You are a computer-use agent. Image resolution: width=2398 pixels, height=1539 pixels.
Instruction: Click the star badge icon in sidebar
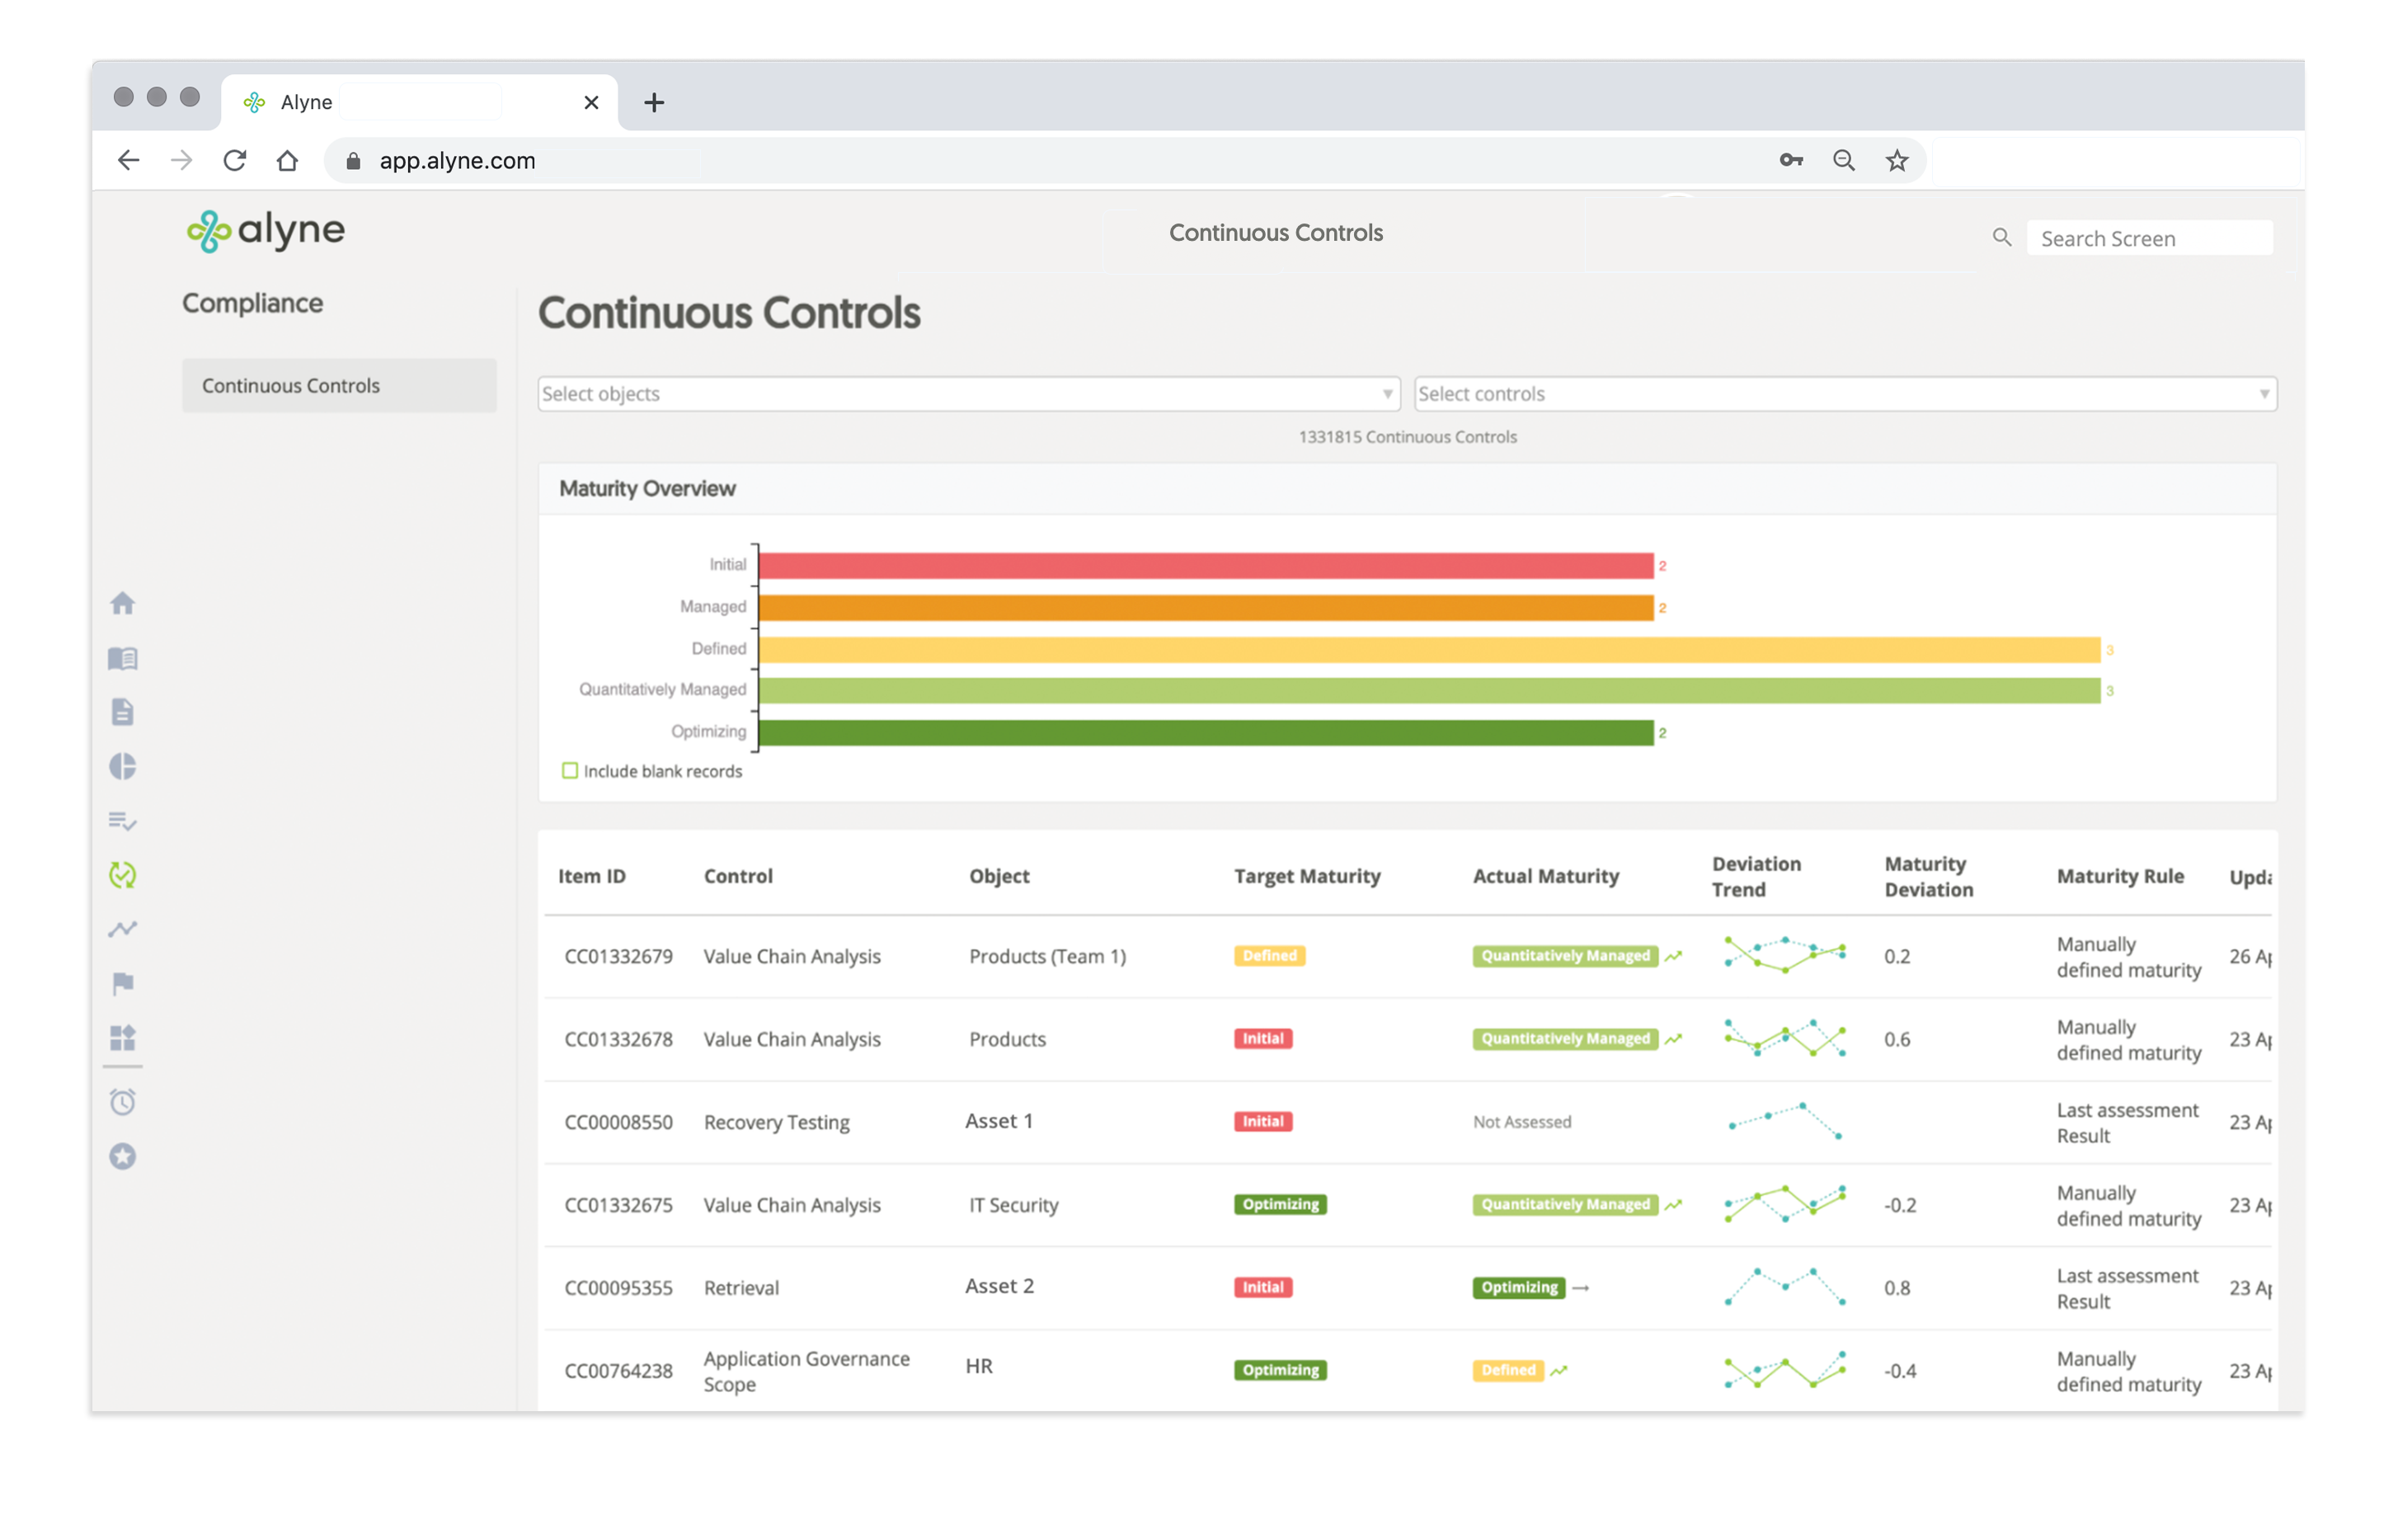coord(123,1157)
